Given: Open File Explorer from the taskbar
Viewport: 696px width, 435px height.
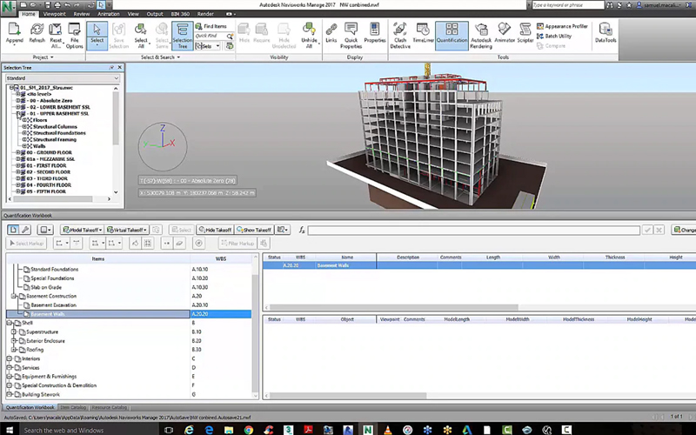Looking at the screenshot, I should tap(229, 430).
